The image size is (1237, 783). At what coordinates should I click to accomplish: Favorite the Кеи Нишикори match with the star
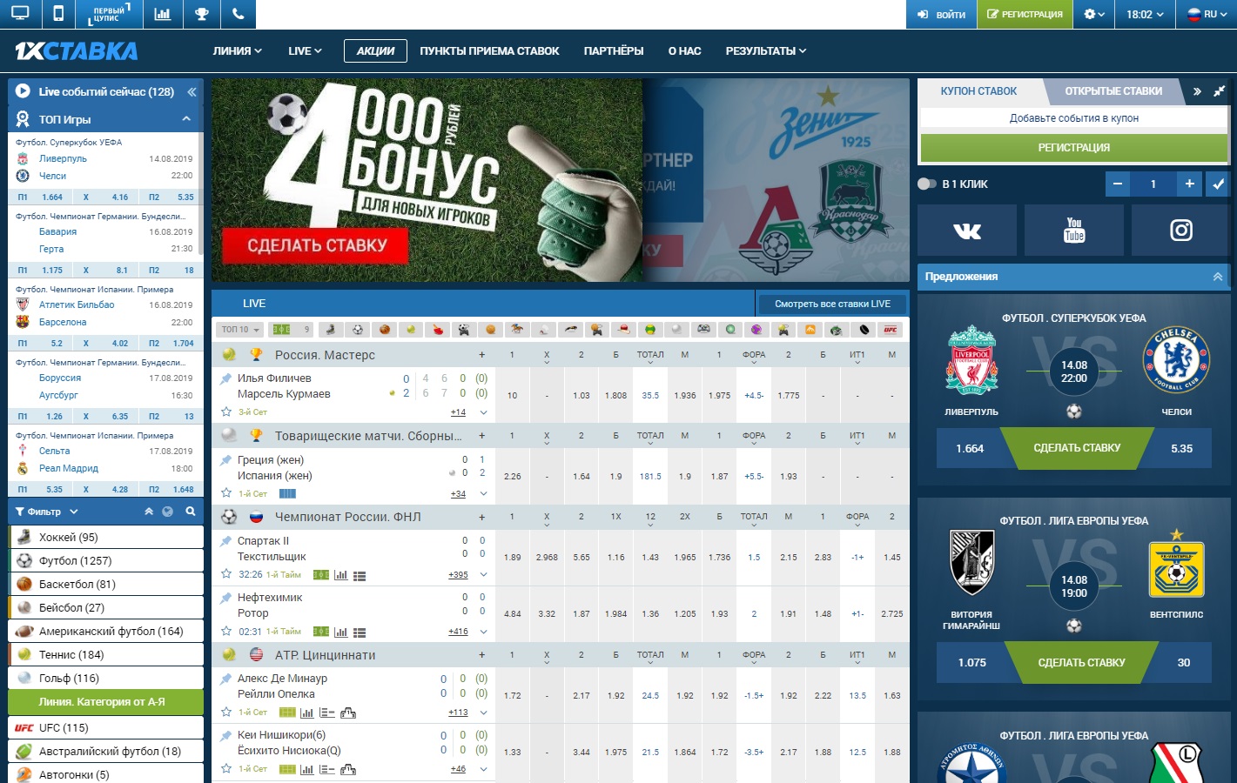[226, 768]
